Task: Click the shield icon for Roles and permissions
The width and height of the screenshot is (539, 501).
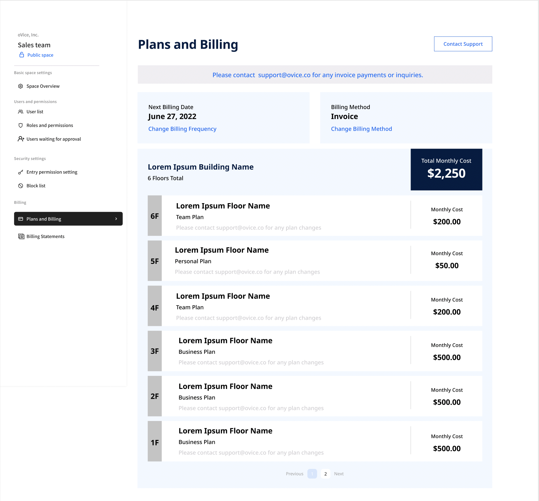Action: coord(21,125)
